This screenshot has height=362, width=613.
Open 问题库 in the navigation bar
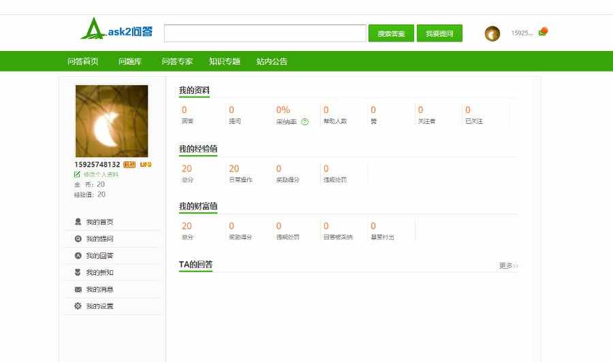point(130,61)
